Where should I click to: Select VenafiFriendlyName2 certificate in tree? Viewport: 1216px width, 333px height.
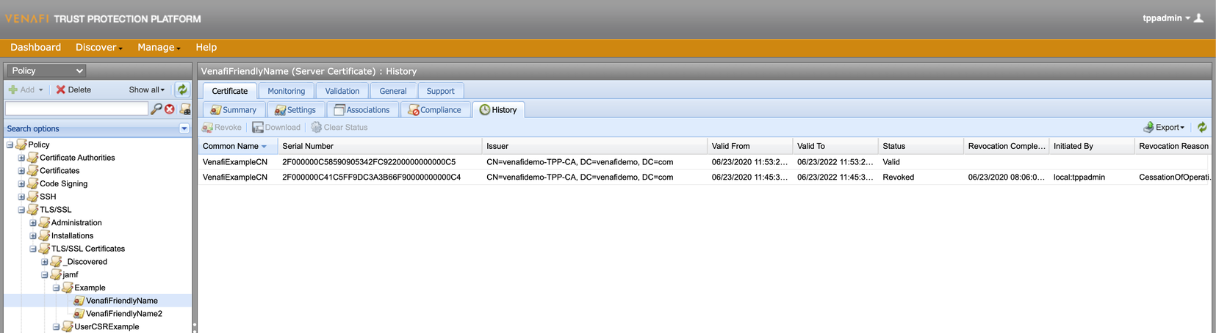point(124,314)
